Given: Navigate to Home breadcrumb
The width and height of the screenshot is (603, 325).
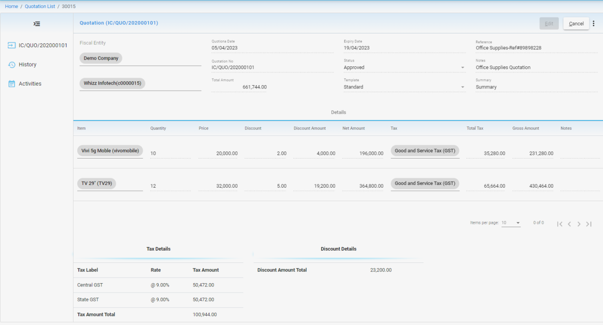Looking at the screenshot, I should coord(11,7).
